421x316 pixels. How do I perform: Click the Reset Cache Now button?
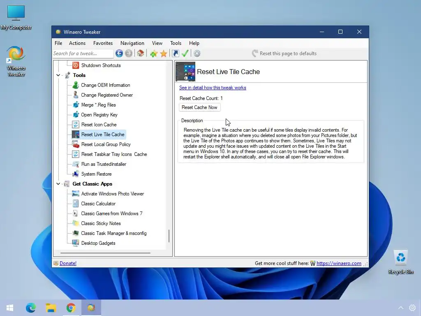[x=199, y=107]
